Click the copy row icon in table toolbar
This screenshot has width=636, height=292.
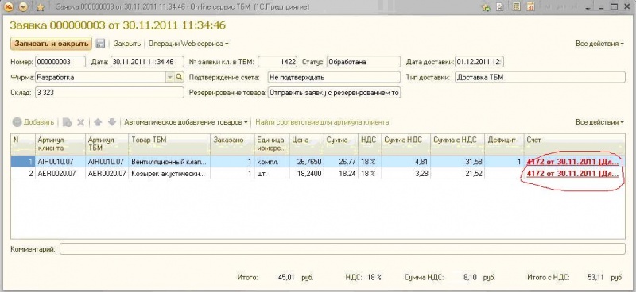(68, 122)
